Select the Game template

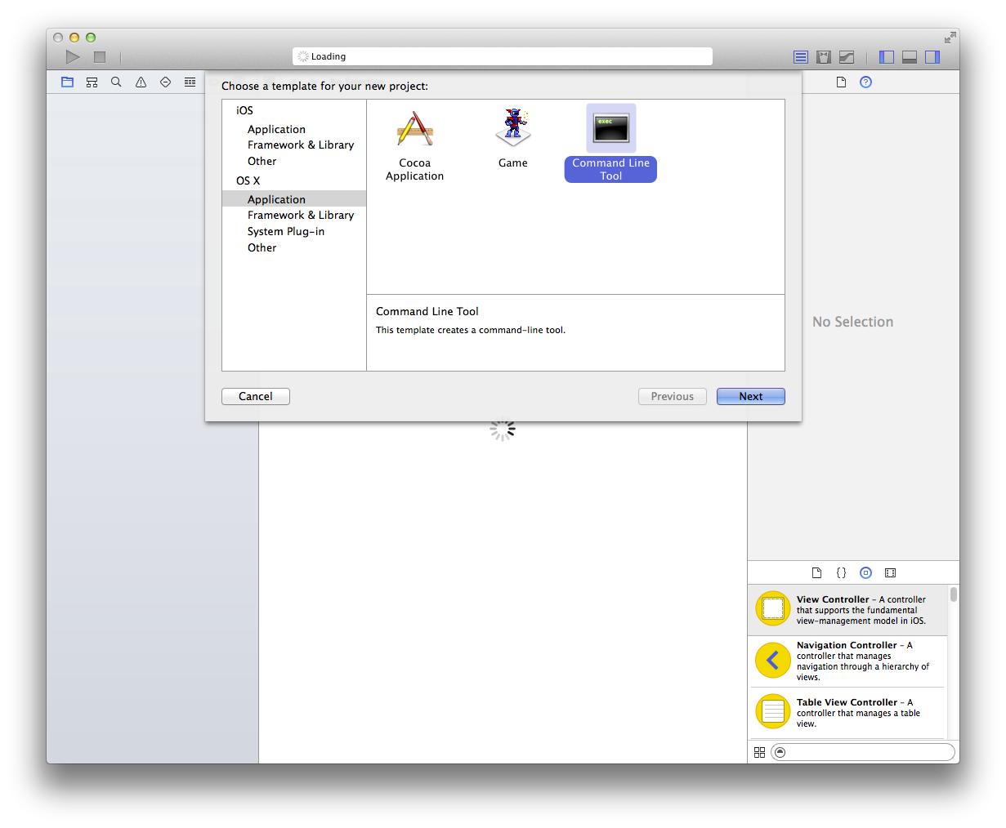(513, 138)
